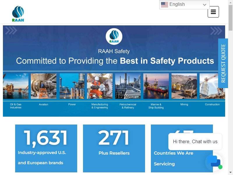The height and width of the screenshot is (175, 233).
Task: Click the 'Mining' caption text
Action: tap(184, 104)
